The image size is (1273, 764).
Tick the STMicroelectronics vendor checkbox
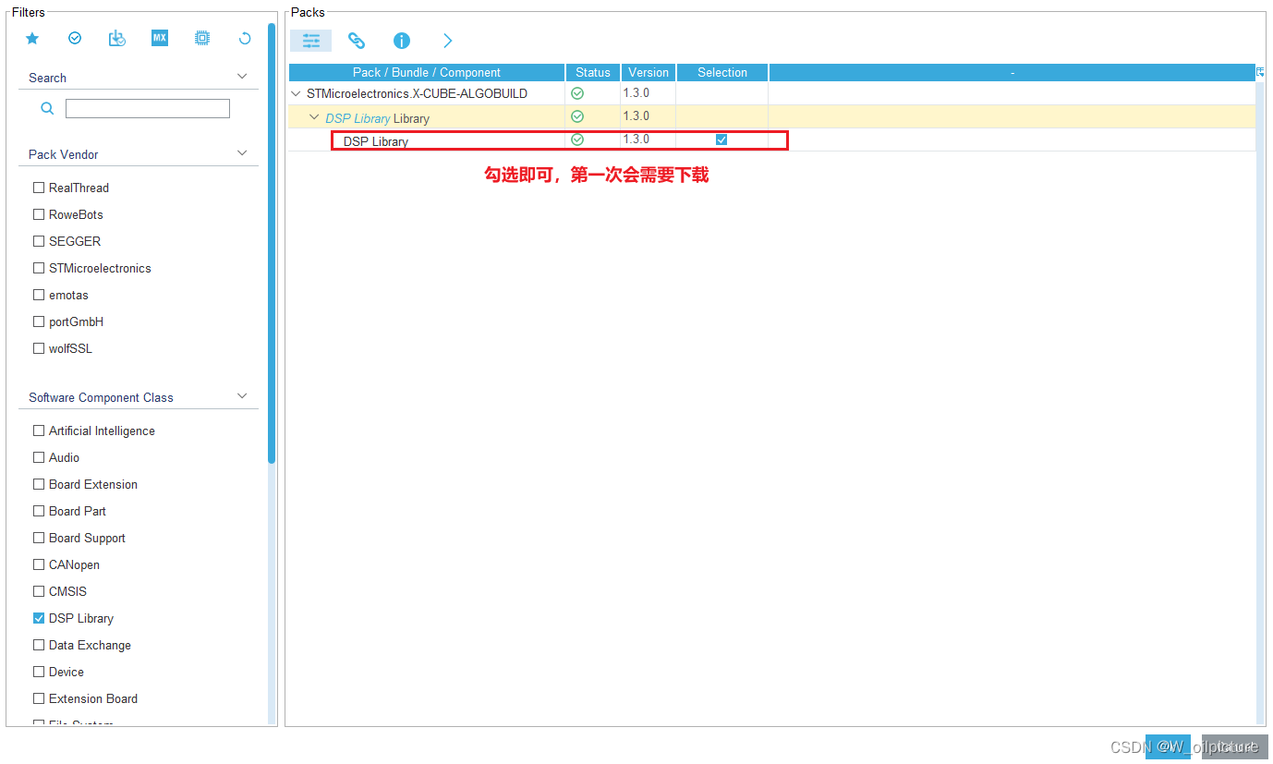click(39, 268)
